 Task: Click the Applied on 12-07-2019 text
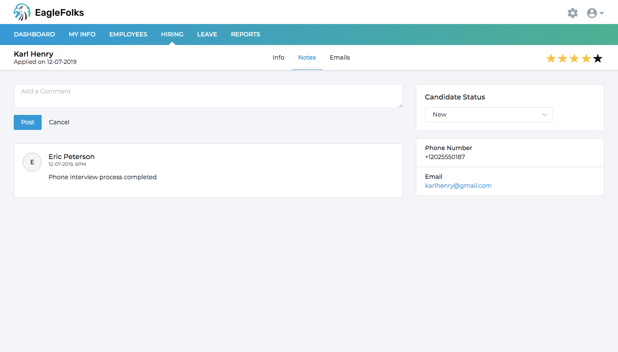click(x=45, y=62)
